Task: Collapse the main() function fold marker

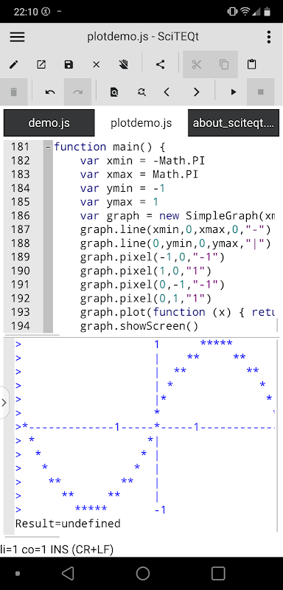Action: tap(48, 147)
